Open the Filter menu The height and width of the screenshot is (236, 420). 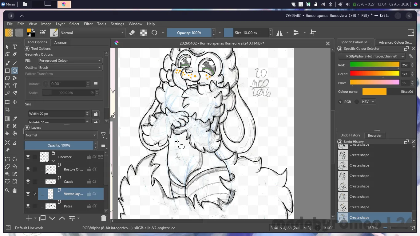88,24
